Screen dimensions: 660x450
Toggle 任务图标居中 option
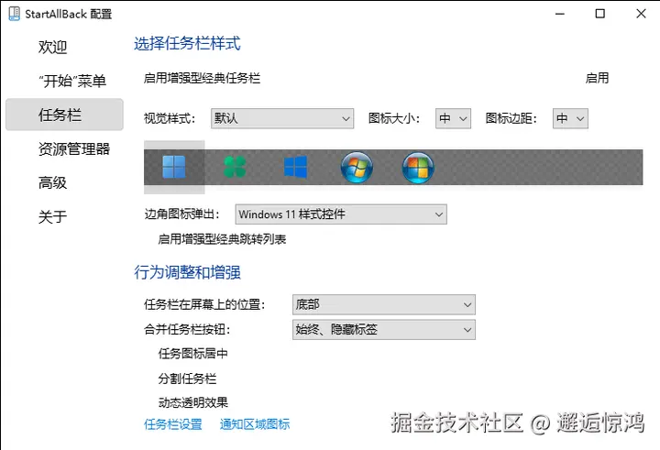tap(192, 354)
